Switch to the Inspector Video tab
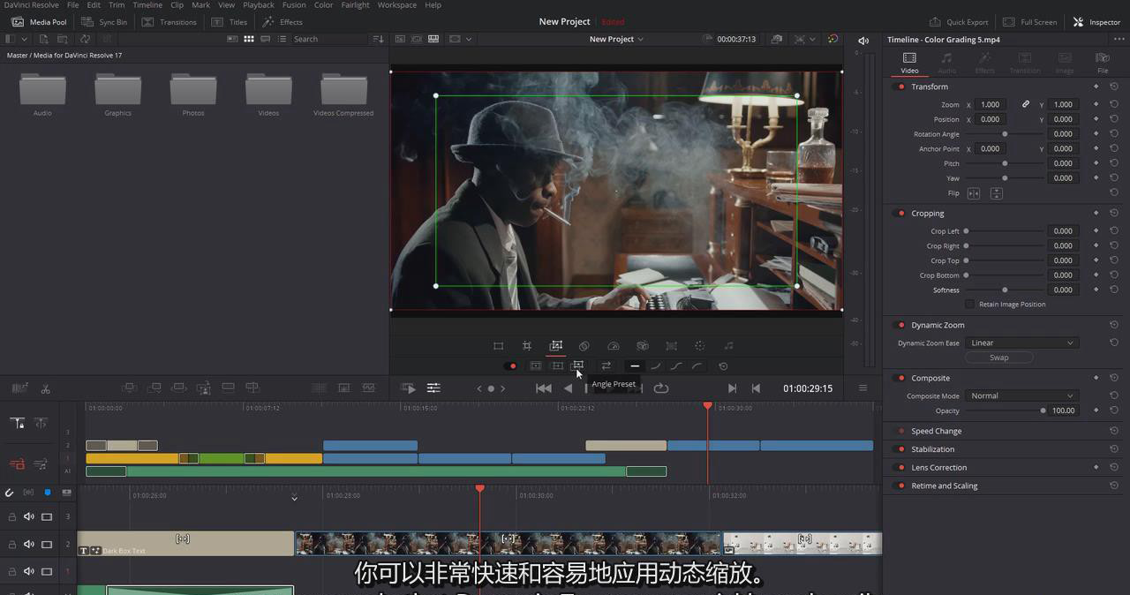Screen dimensions: 1130x595 [x=909, y=63]
